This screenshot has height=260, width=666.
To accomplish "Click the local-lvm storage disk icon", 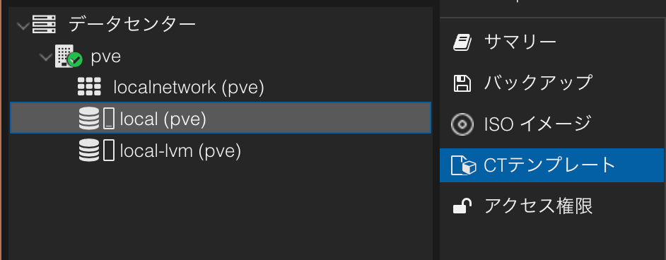I will click(x=97, y=150).
